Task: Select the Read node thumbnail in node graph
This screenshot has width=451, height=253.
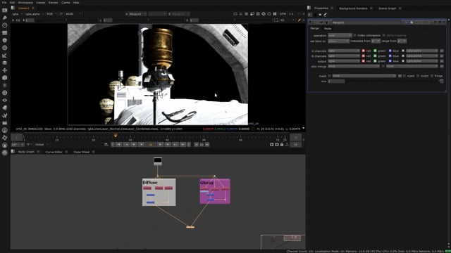Action: pyautogui.click(x=158, y=161)
